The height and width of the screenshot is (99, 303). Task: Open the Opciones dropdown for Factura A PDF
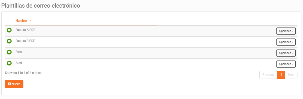coord(286,31)
